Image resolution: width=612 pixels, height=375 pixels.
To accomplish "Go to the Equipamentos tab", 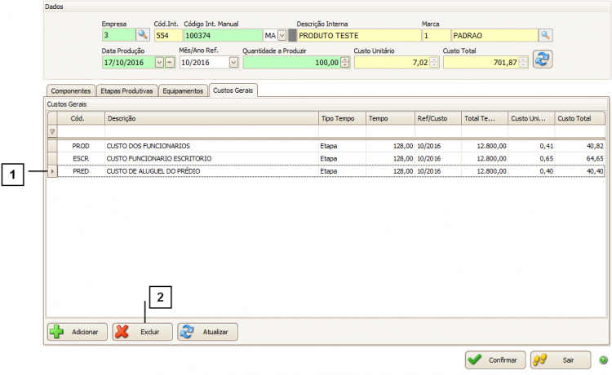I will coord(183,90).
